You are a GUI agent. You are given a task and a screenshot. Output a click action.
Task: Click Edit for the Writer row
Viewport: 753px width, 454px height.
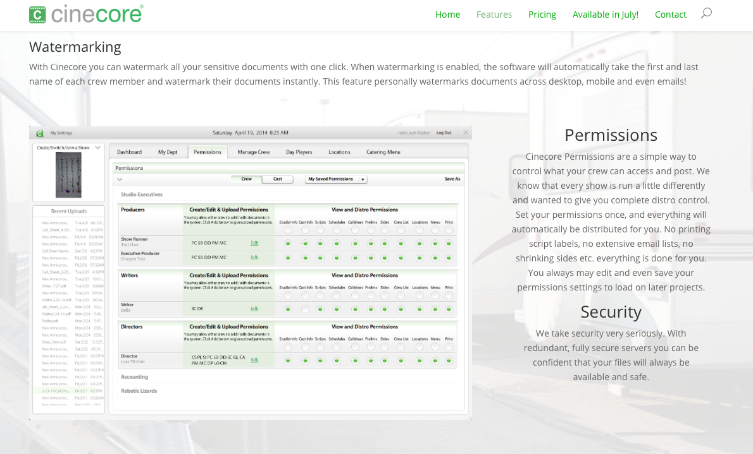point(254,308)
